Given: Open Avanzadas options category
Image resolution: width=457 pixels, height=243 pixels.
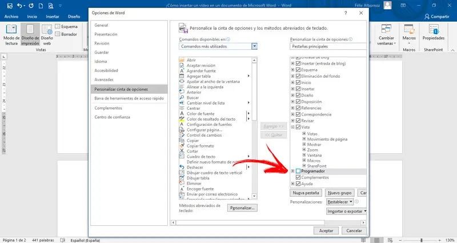Looking at the screenshot, I should (129, 79).
